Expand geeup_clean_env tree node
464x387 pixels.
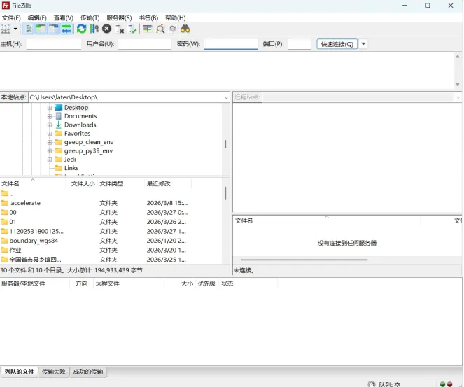tap(50, 142)
